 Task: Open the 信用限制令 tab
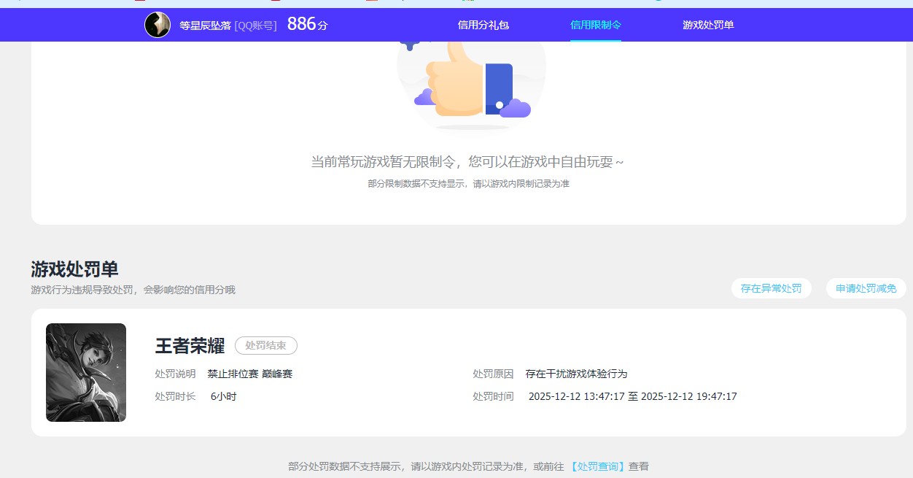594,25
